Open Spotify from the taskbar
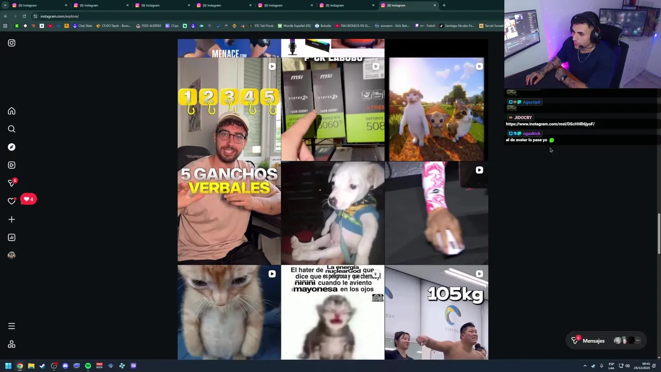The width and height of the screenshot is (661, 372). (x=88, y=366)
